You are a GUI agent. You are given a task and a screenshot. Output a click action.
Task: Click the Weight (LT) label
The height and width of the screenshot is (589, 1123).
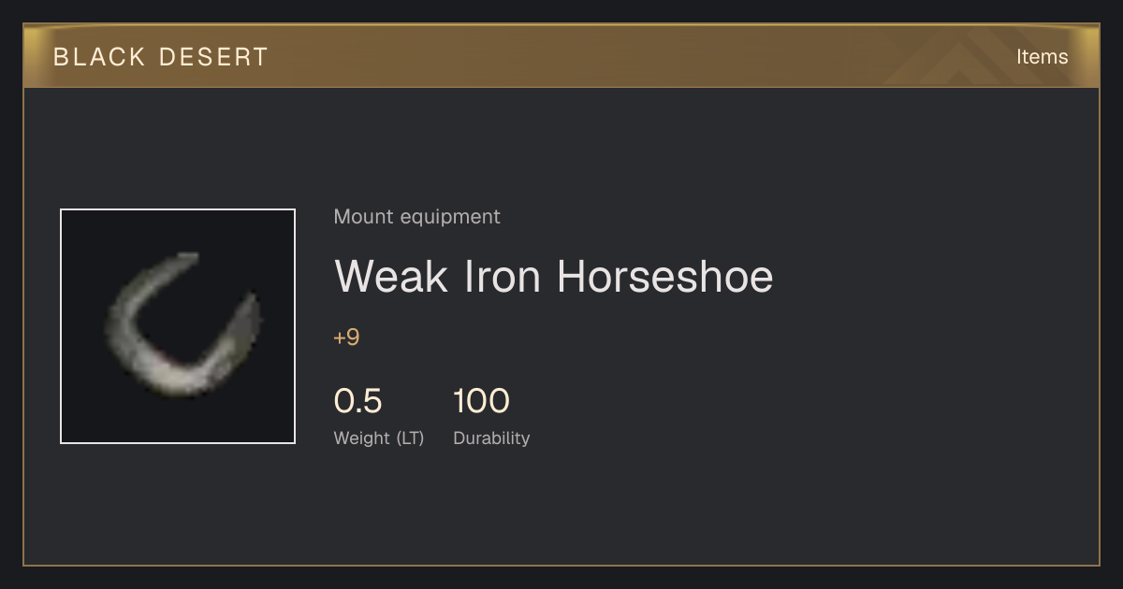379,438
